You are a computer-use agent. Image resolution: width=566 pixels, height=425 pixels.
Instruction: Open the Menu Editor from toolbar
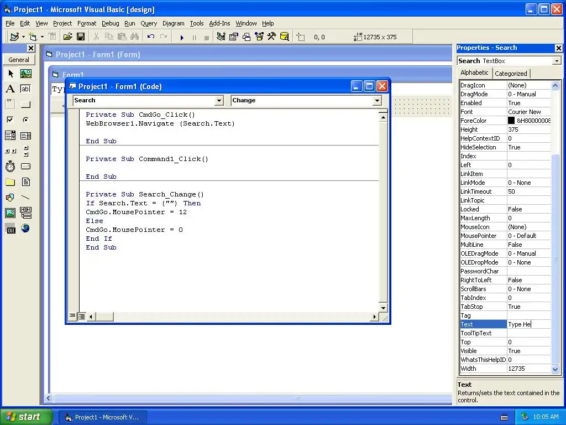click(53, 37)
